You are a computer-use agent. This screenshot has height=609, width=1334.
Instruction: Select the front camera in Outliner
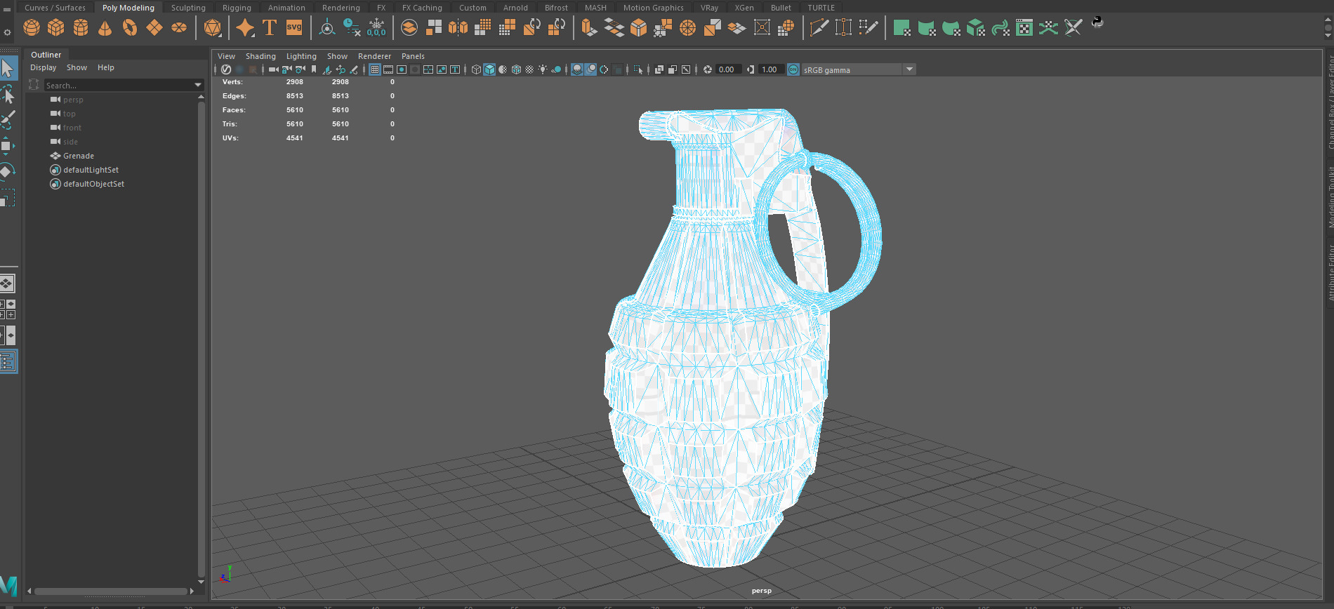click(x=72, y=128)
